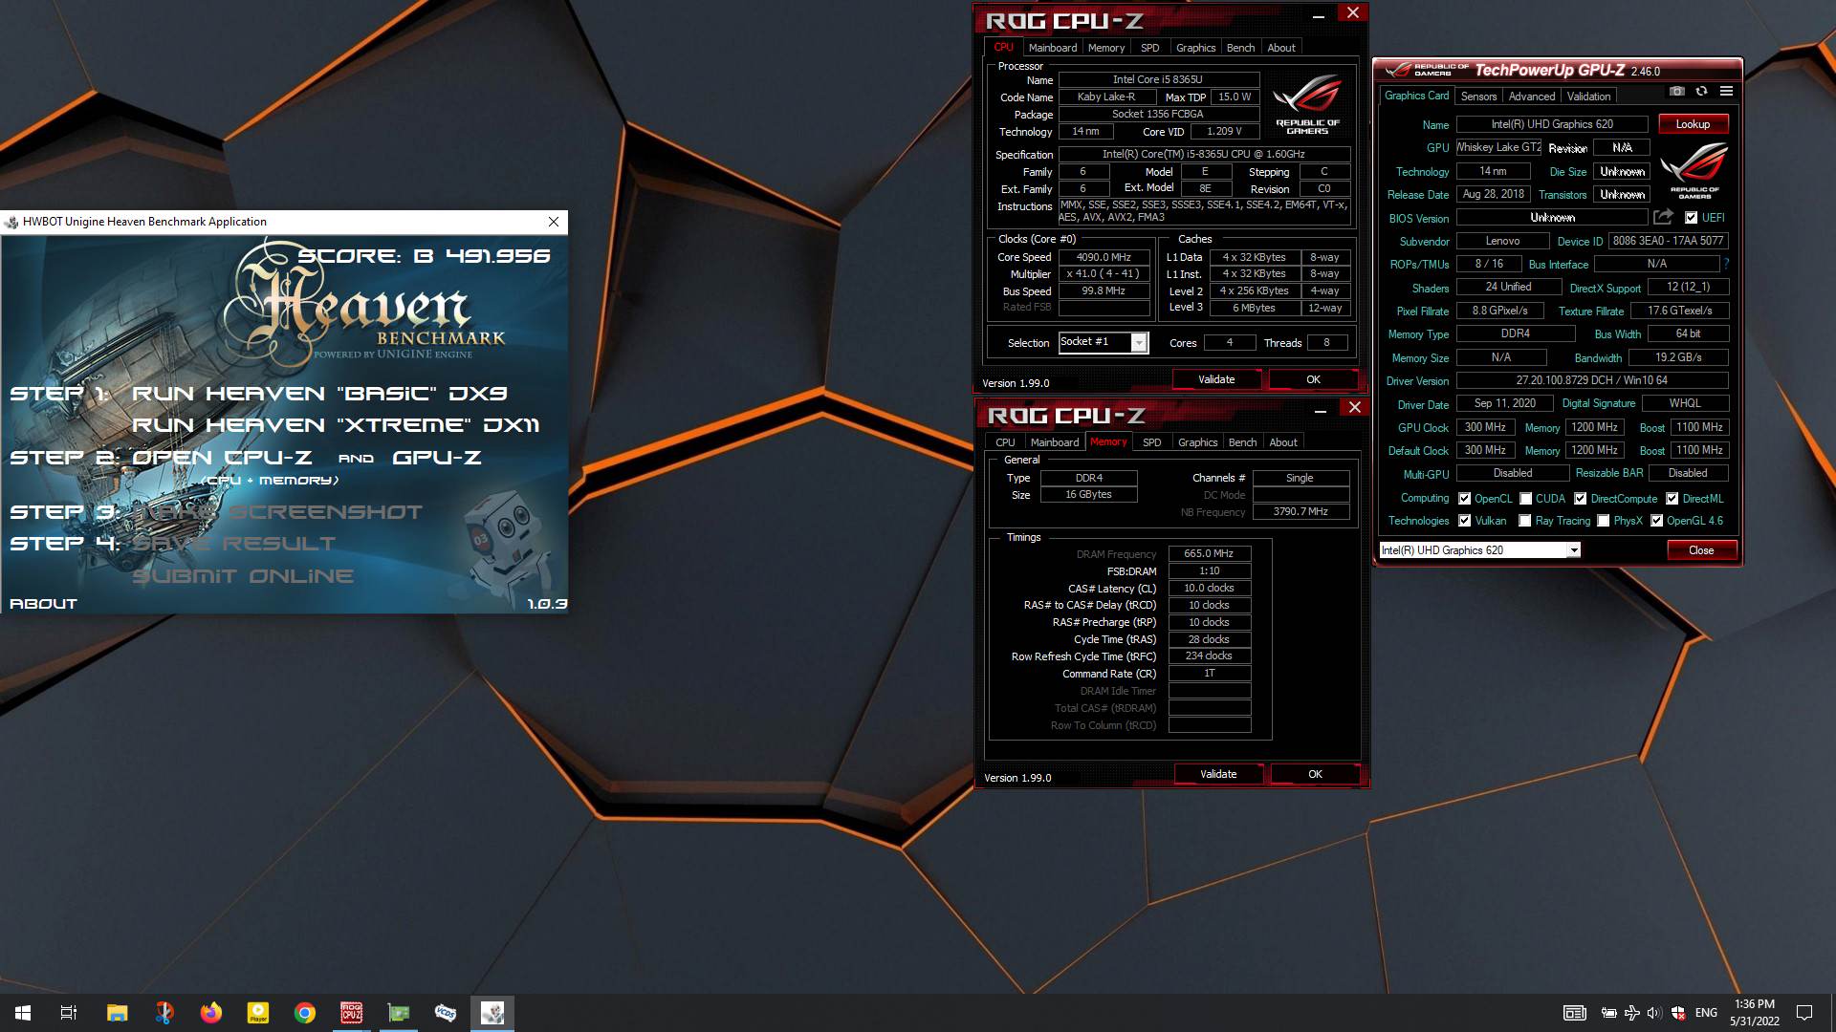The width and height of the screenshot is (1836, 1032).
Task: Refresh GPU-Z data with the refresh icon
Action: coord(1701,92)
